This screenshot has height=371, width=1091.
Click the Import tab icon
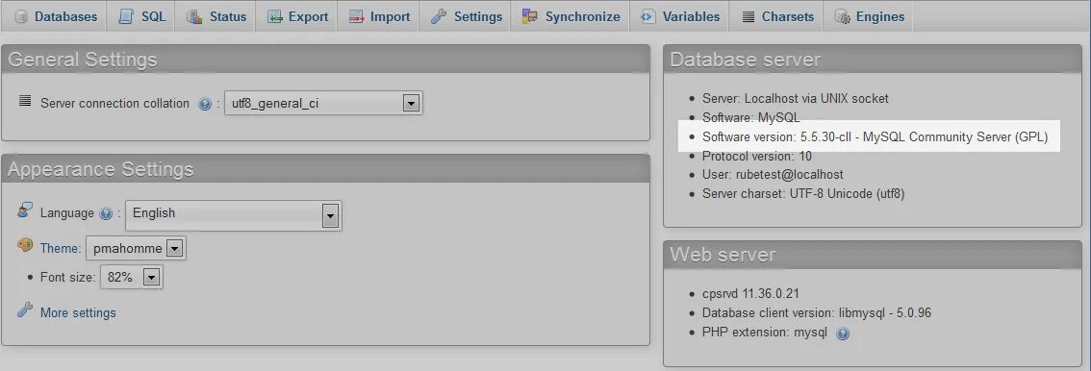pos(357,16)
